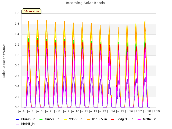Click the Solar Radiation (W/m2) axis label
Viewport: 172px width, 129px height.
click(4, 61)
